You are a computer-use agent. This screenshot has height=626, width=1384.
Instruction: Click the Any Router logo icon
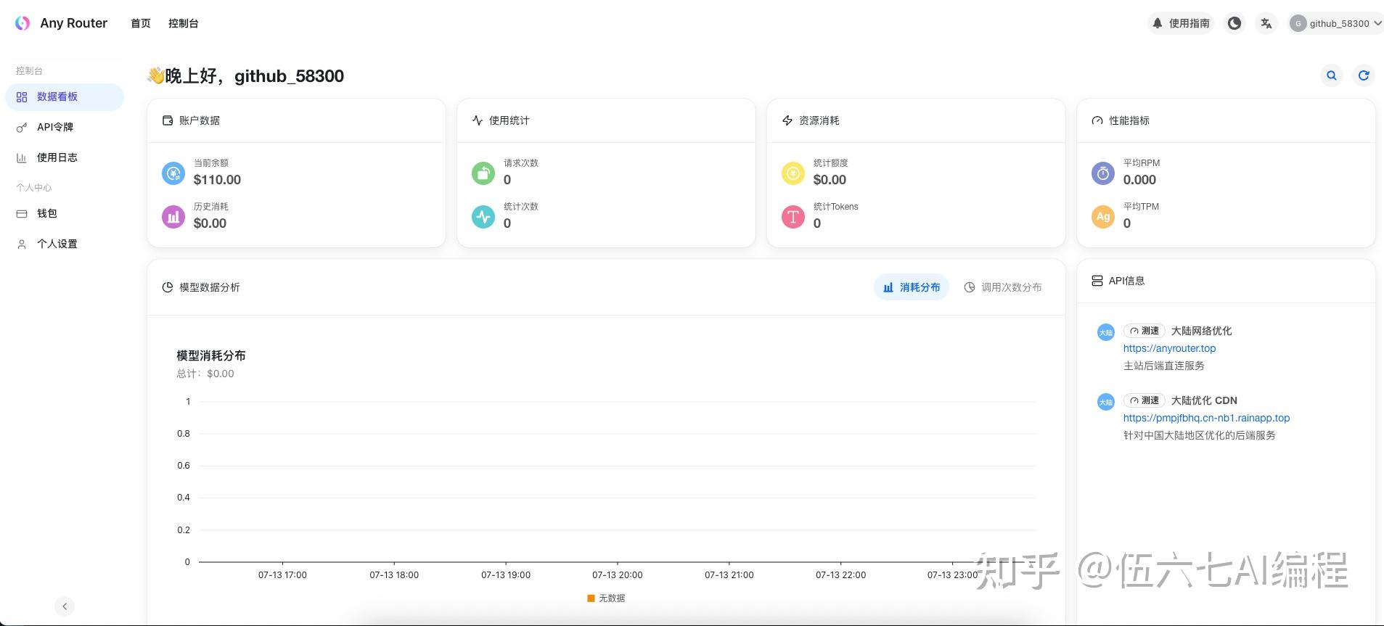pyautogui.click(x=22, y=23)
